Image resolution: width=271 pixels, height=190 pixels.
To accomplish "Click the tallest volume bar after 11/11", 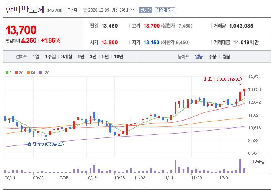I will (240, 166).
